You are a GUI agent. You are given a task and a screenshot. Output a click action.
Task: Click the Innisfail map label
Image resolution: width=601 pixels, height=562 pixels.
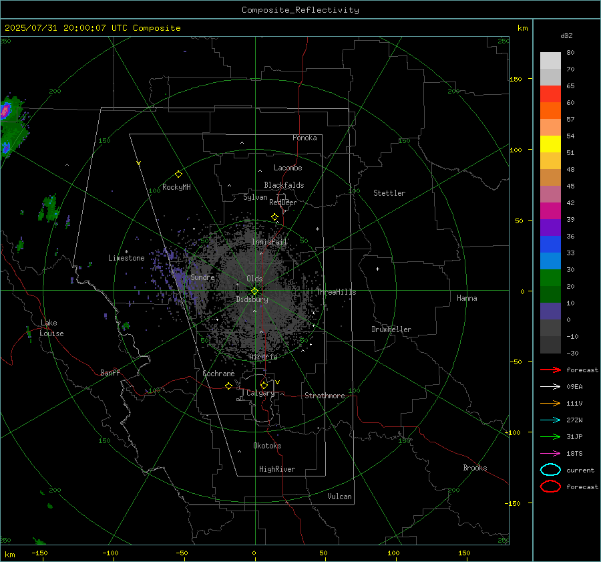pyautogui.click(x=269, y=242)
